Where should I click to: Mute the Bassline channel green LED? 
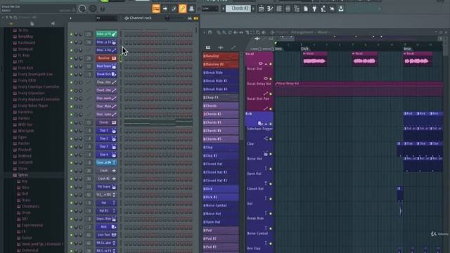pos(72,58)
